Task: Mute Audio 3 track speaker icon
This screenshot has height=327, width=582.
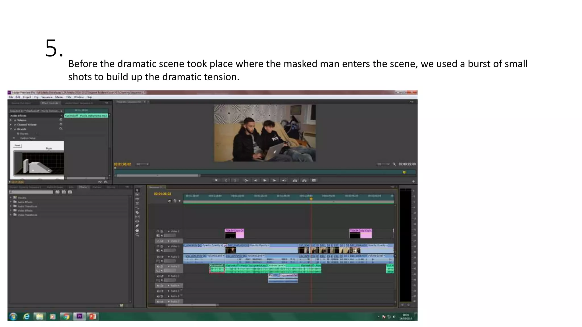Action: click(158, 276)
